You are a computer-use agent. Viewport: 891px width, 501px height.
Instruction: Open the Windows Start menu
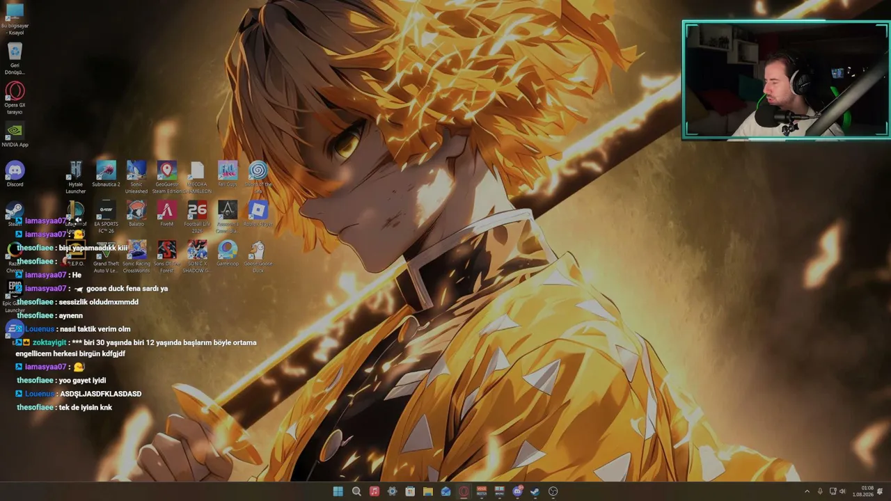338,491
